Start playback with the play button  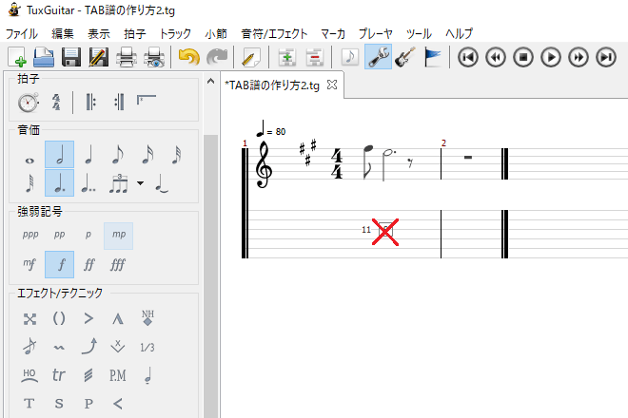(551, 57)
